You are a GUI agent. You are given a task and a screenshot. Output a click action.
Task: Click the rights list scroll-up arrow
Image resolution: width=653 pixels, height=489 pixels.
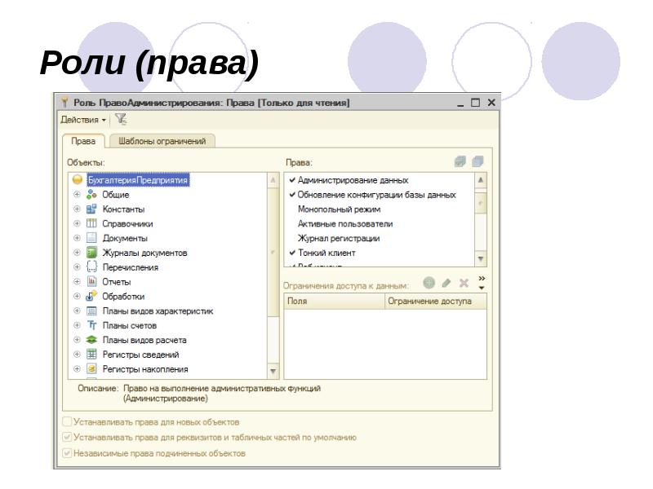[x=481, y=180]
